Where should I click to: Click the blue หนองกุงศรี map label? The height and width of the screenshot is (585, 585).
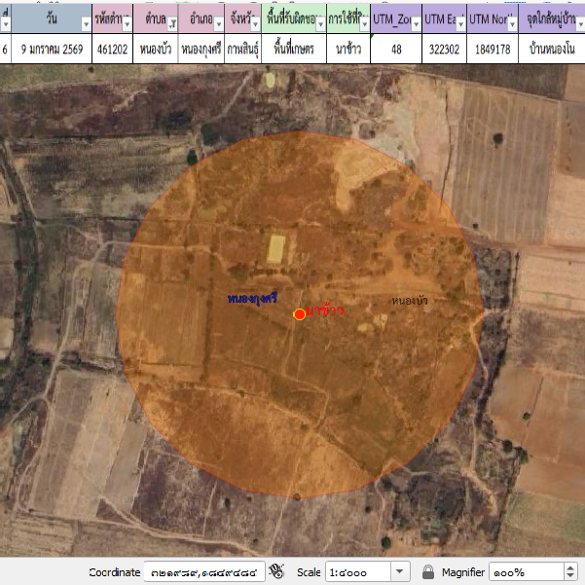click(x=252, y=297)
